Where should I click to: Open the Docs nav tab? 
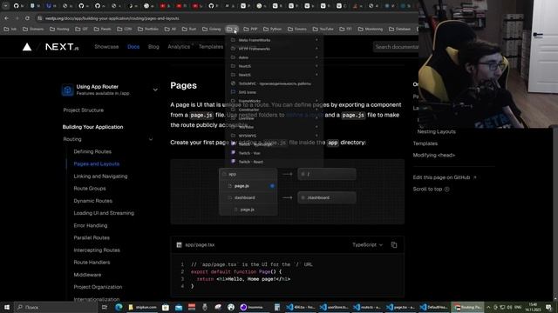[x=133, y=46]
